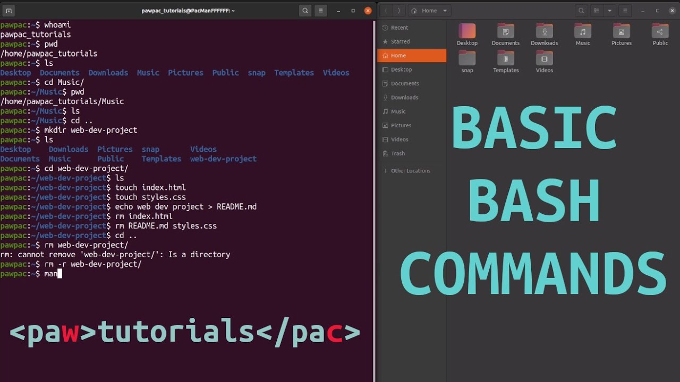680x382 pixels.
Task: Click 'rm index.html' command line
Action: [87, 216]
